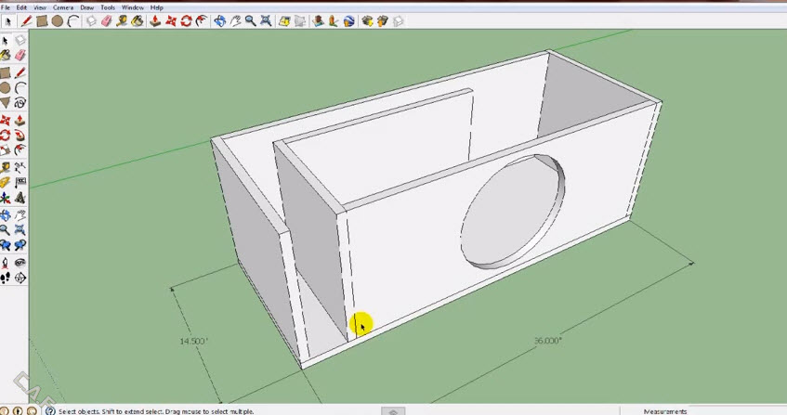This screenshot has width=787, height=415.
Task: Select the Arc tool in the horizontal toolbar
Action: [x=73, y=21]
